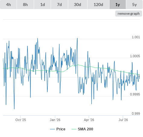Click the green SMA 200 legend line marker

74,129
